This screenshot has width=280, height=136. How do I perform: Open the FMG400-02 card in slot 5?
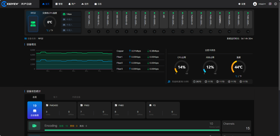coord(127,20)
